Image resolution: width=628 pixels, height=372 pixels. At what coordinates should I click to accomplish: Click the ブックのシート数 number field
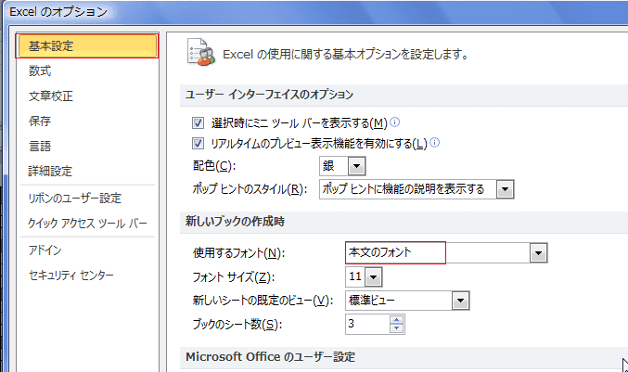[x=366, y=324]
